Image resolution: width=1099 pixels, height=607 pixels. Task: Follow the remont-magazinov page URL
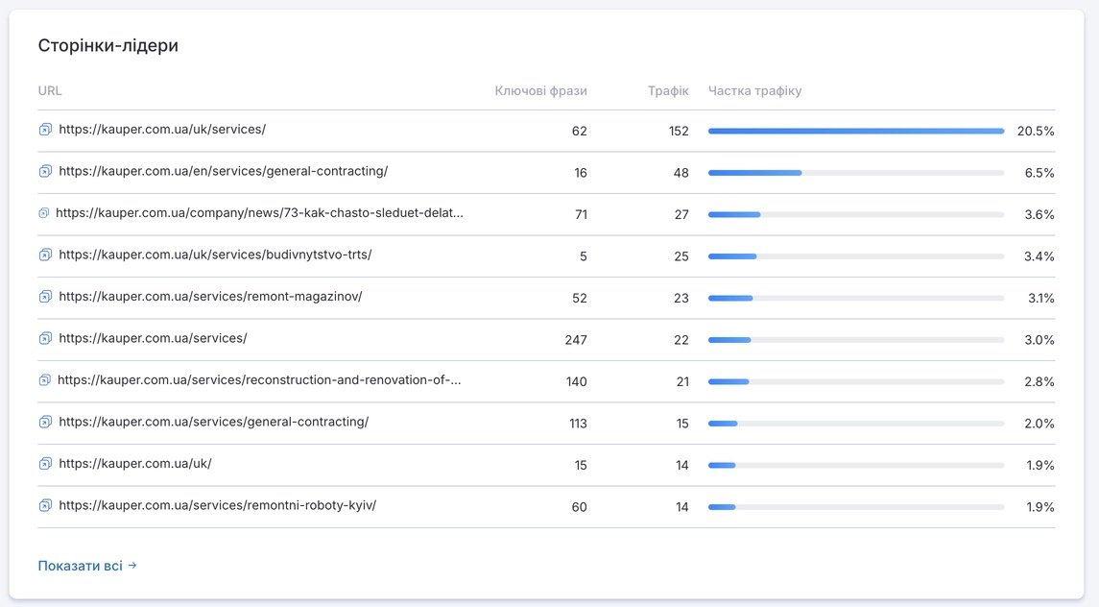[x=210, y=296]
